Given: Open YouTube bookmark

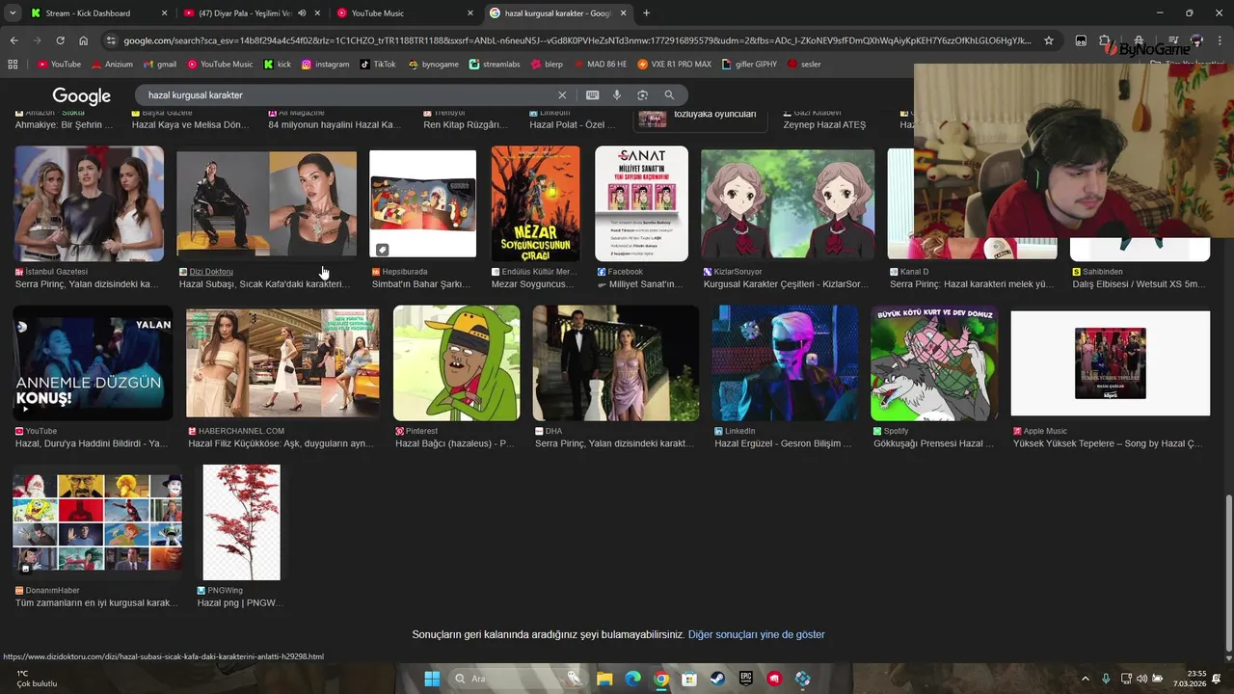Looking at the screenshot, I should tap(59, 64).
